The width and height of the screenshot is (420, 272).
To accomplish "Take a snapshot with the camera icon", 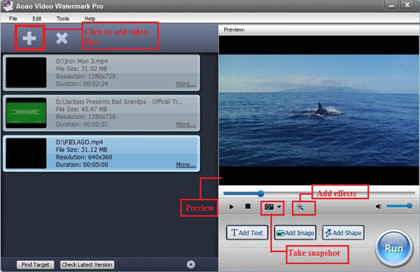I will (x=269, y=207).
